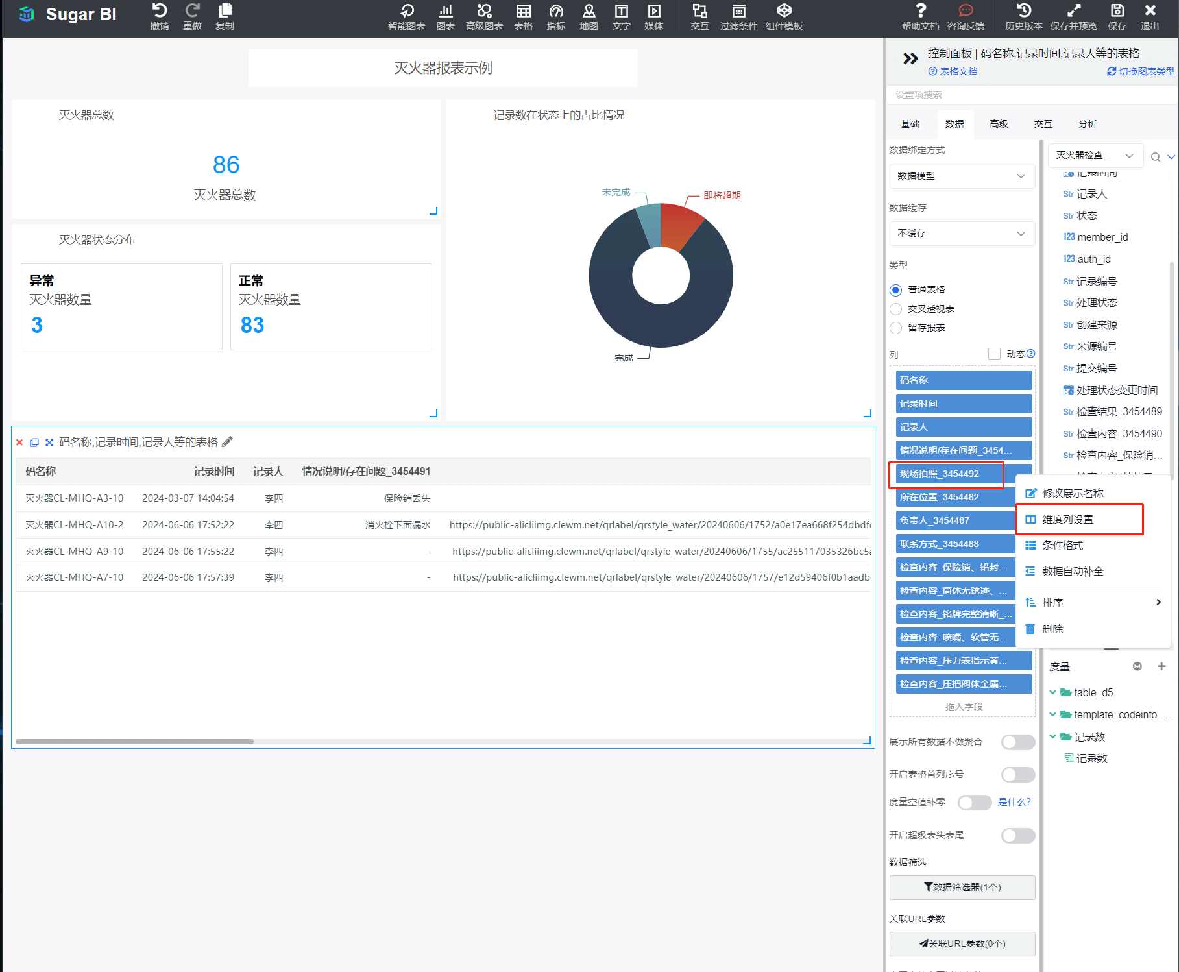
Task: Collapse the 记录数 folder
Action: (x=1052, y=736)
